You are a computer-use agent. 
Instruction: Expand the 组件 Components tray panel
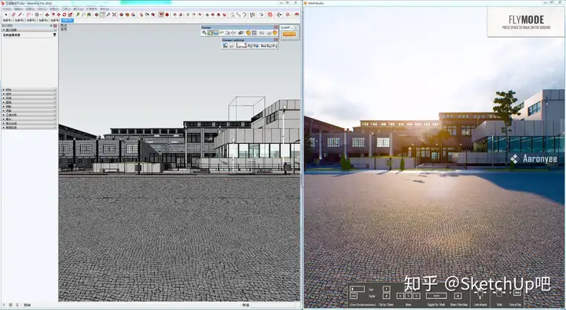[x=29, y=94]
